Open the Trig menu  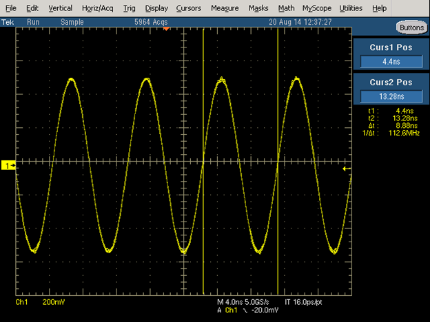click(129, 8)
